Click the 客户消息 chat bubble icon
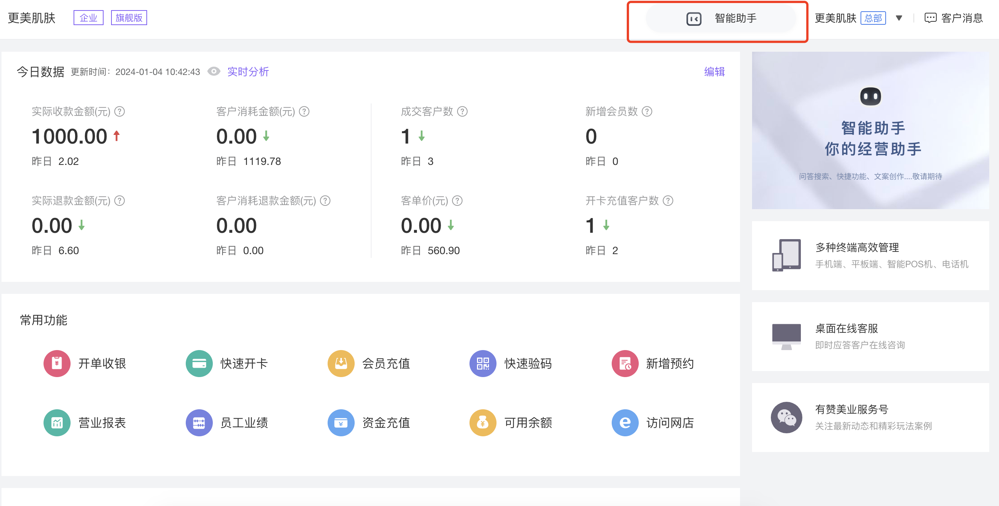The image size is (999, 506). pyautogui.click(x=930, y=18)
